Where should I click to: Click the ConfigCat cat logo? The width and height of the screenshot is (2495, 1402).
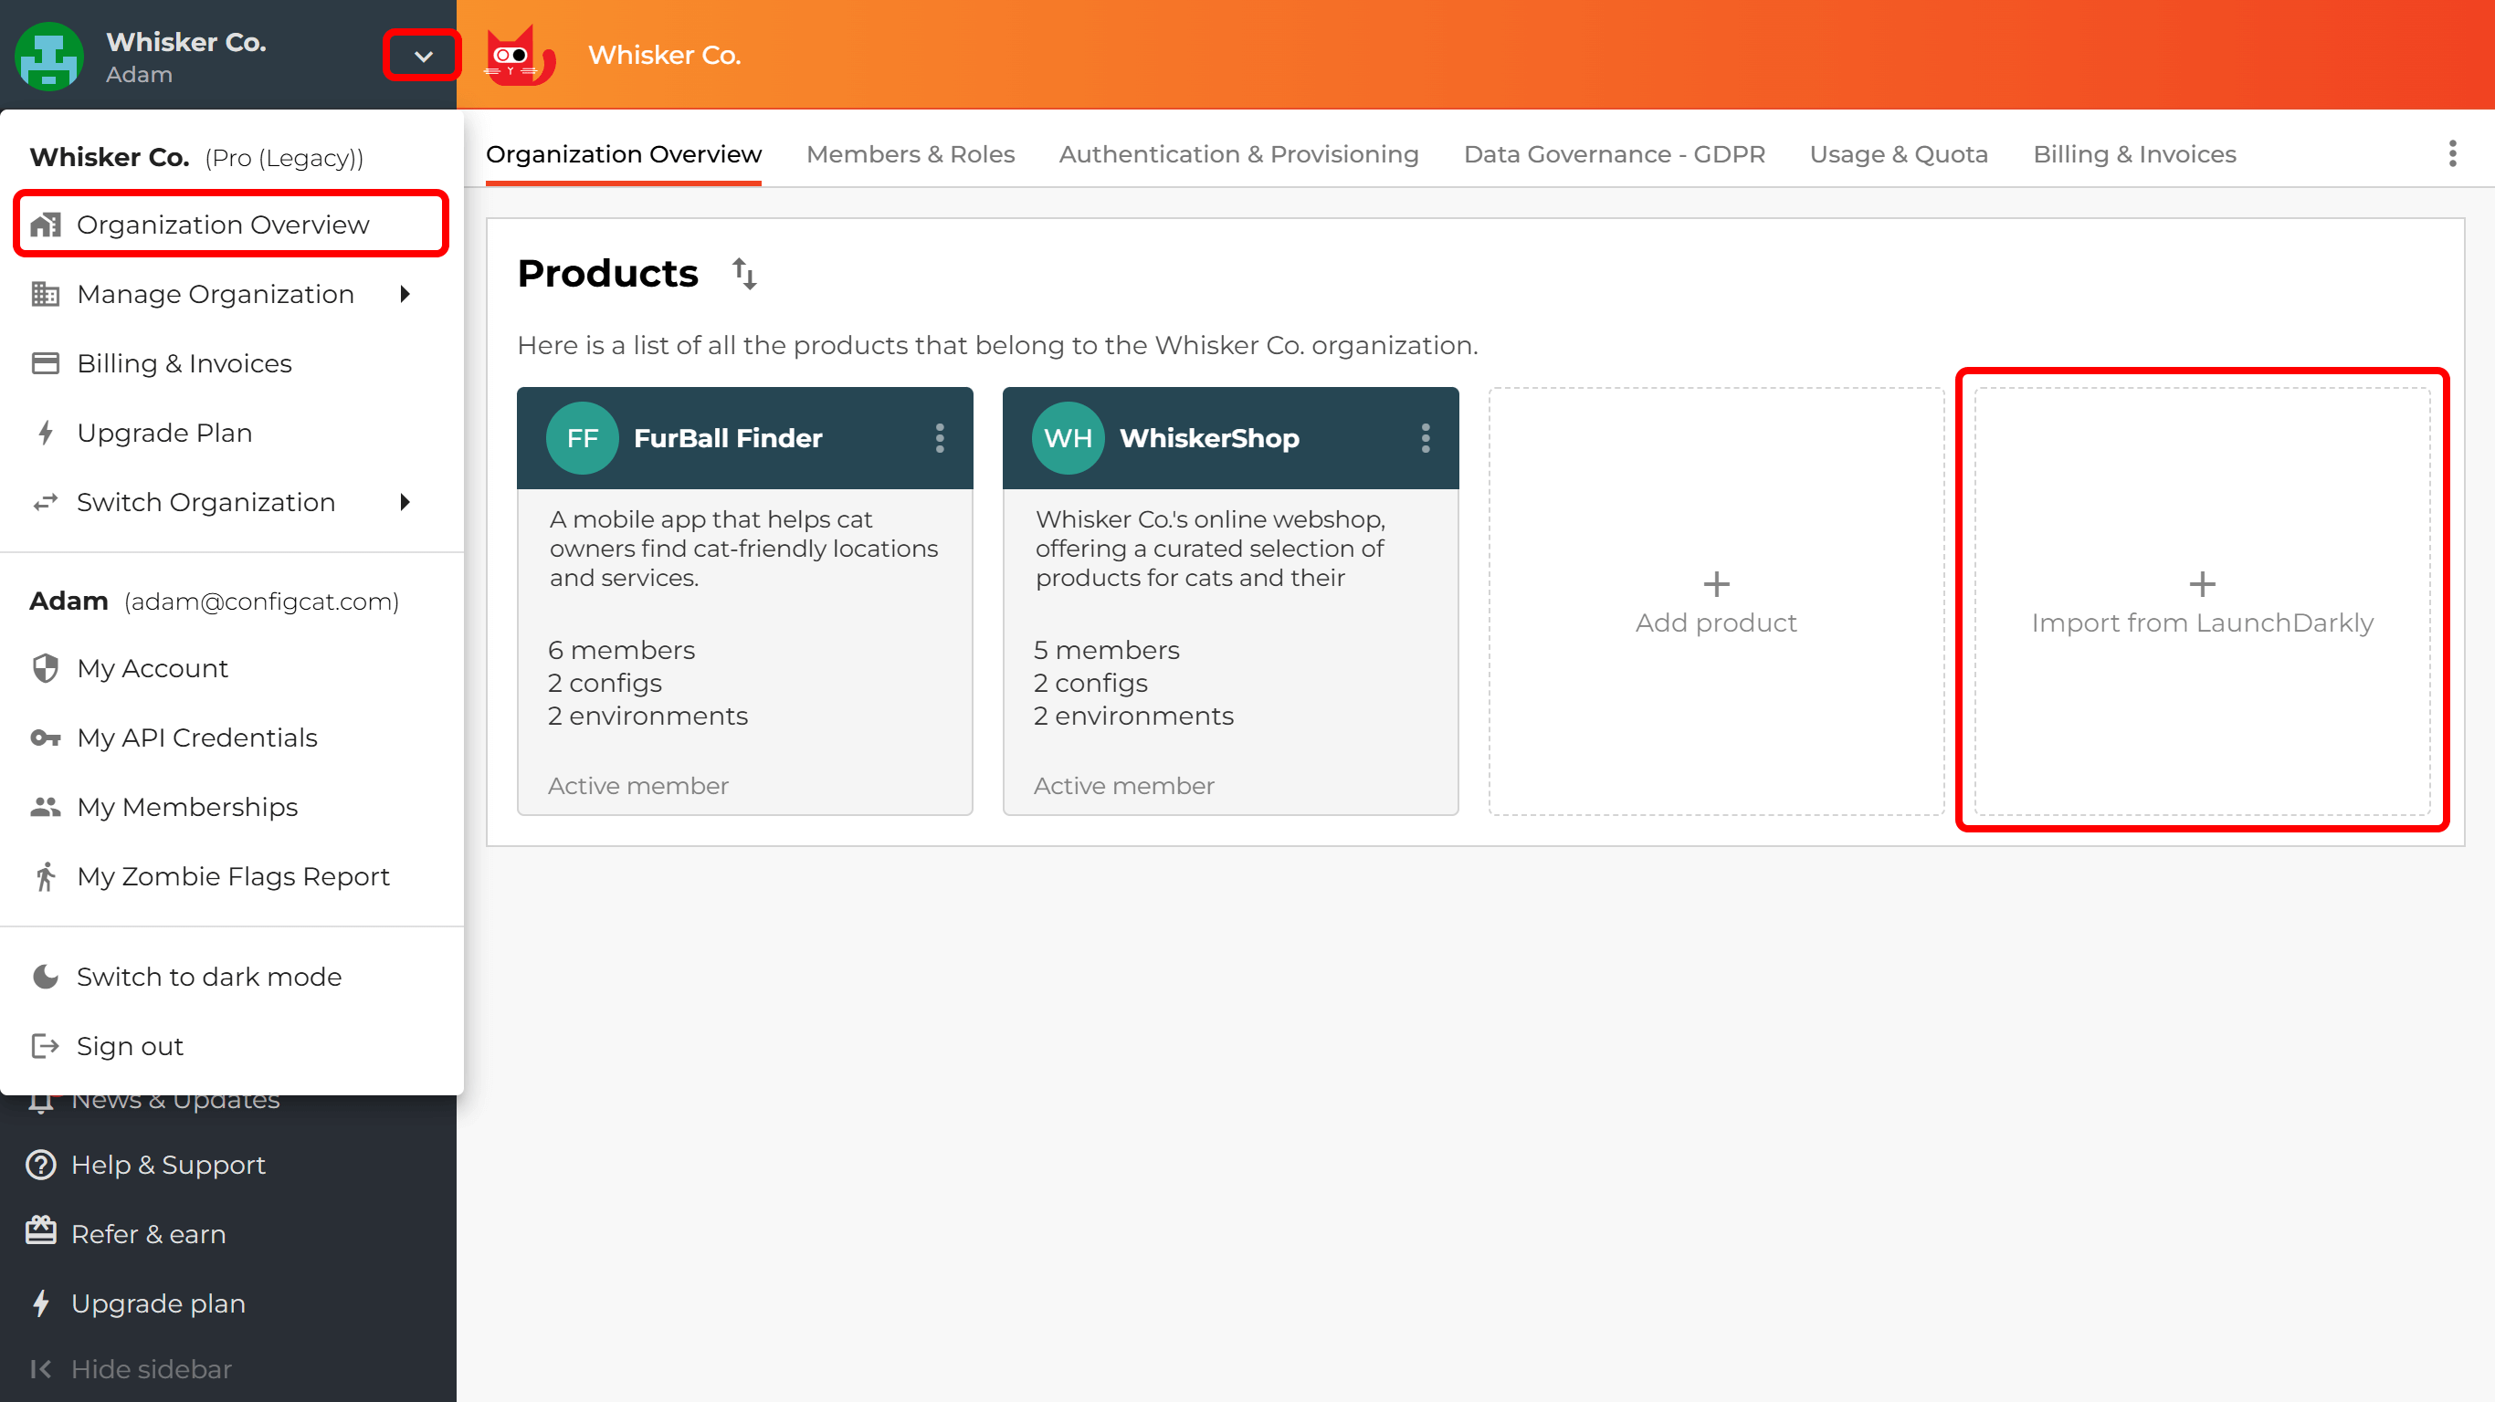pos(519,55)
